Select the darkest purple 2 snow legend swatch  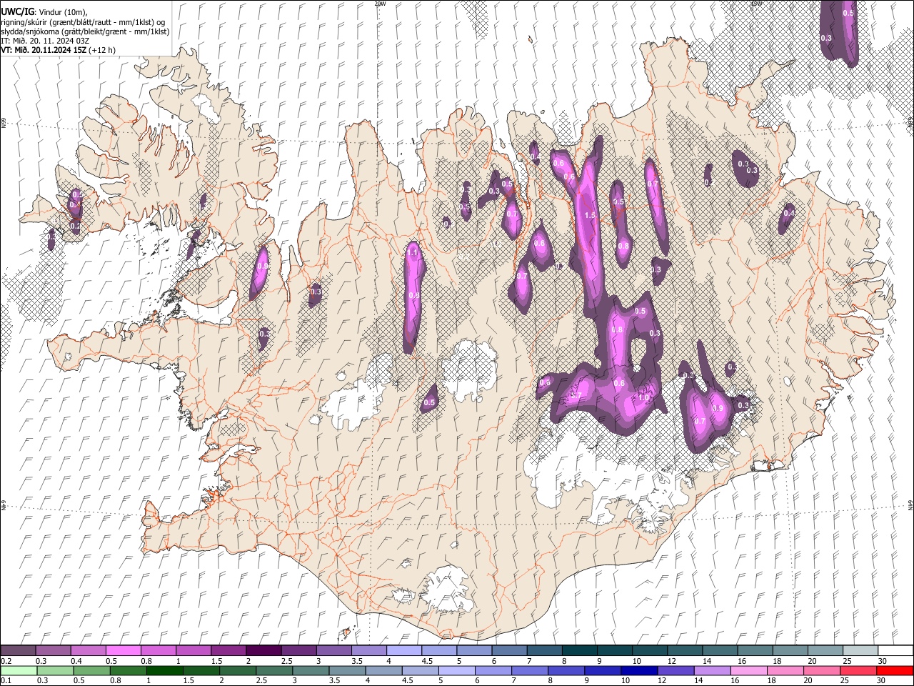(x=263, y=650)
